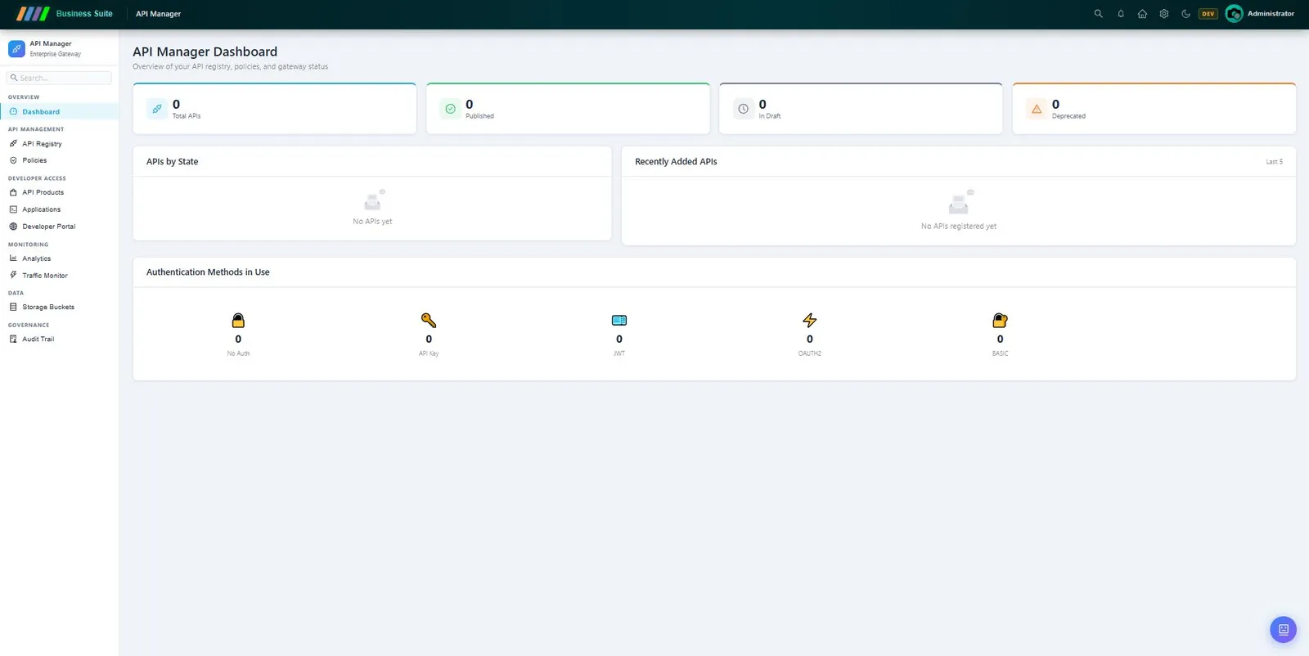This screenshot has height=656, width=1309.
Task: Go to API Products
Action: (x=59, y=192)
